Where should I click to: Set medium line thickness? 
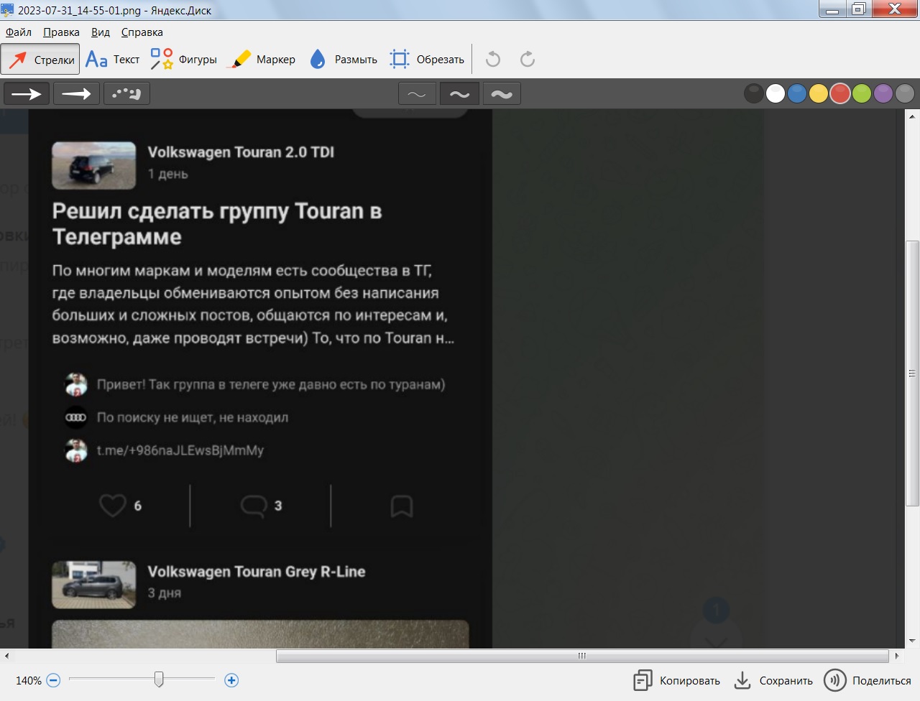(459, 93)
